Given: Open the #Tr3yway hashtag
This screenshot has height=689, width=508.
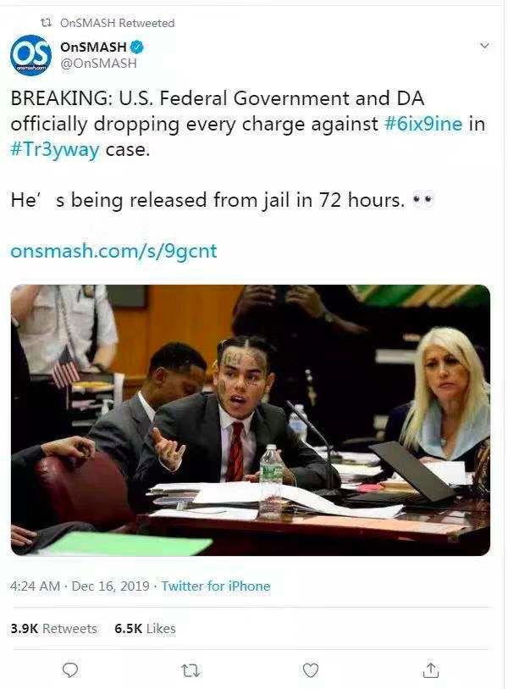Looking at the screenshot, I should (55, 149).
